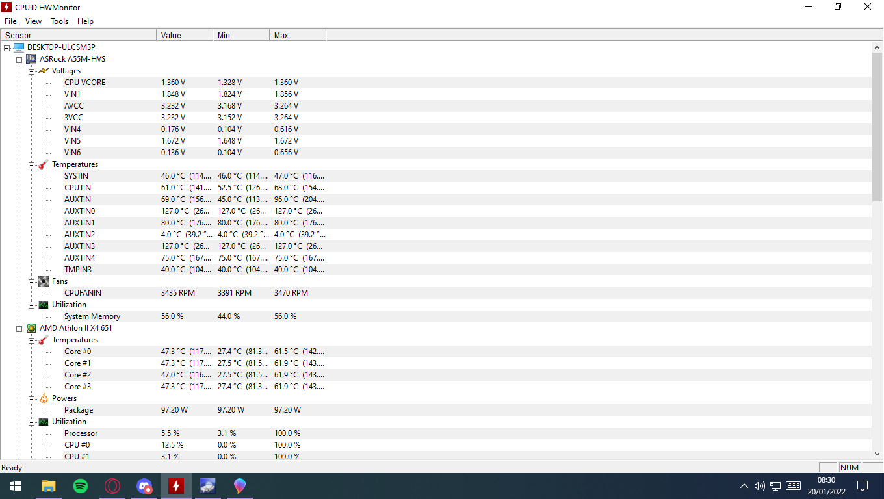Open the touch keyboard tray icon
This screenshot has height=499, width=884.
[x=793, y=486]
